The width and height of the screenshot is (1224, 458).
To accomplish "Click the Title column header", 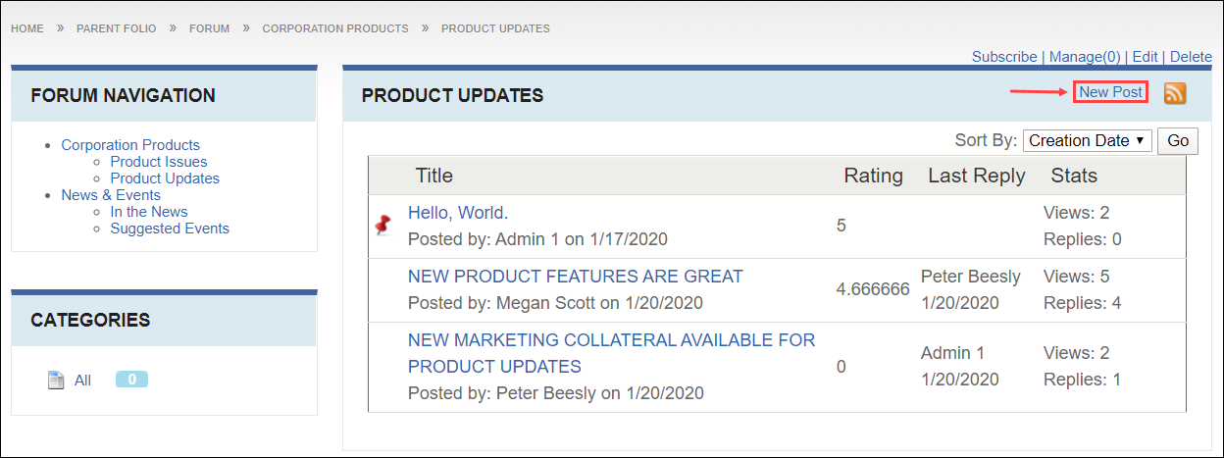I will pyautogui.click(x=434, y=176).
